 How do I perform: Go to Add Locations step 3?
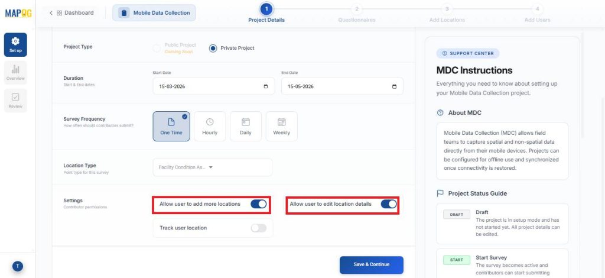point(447,9)
